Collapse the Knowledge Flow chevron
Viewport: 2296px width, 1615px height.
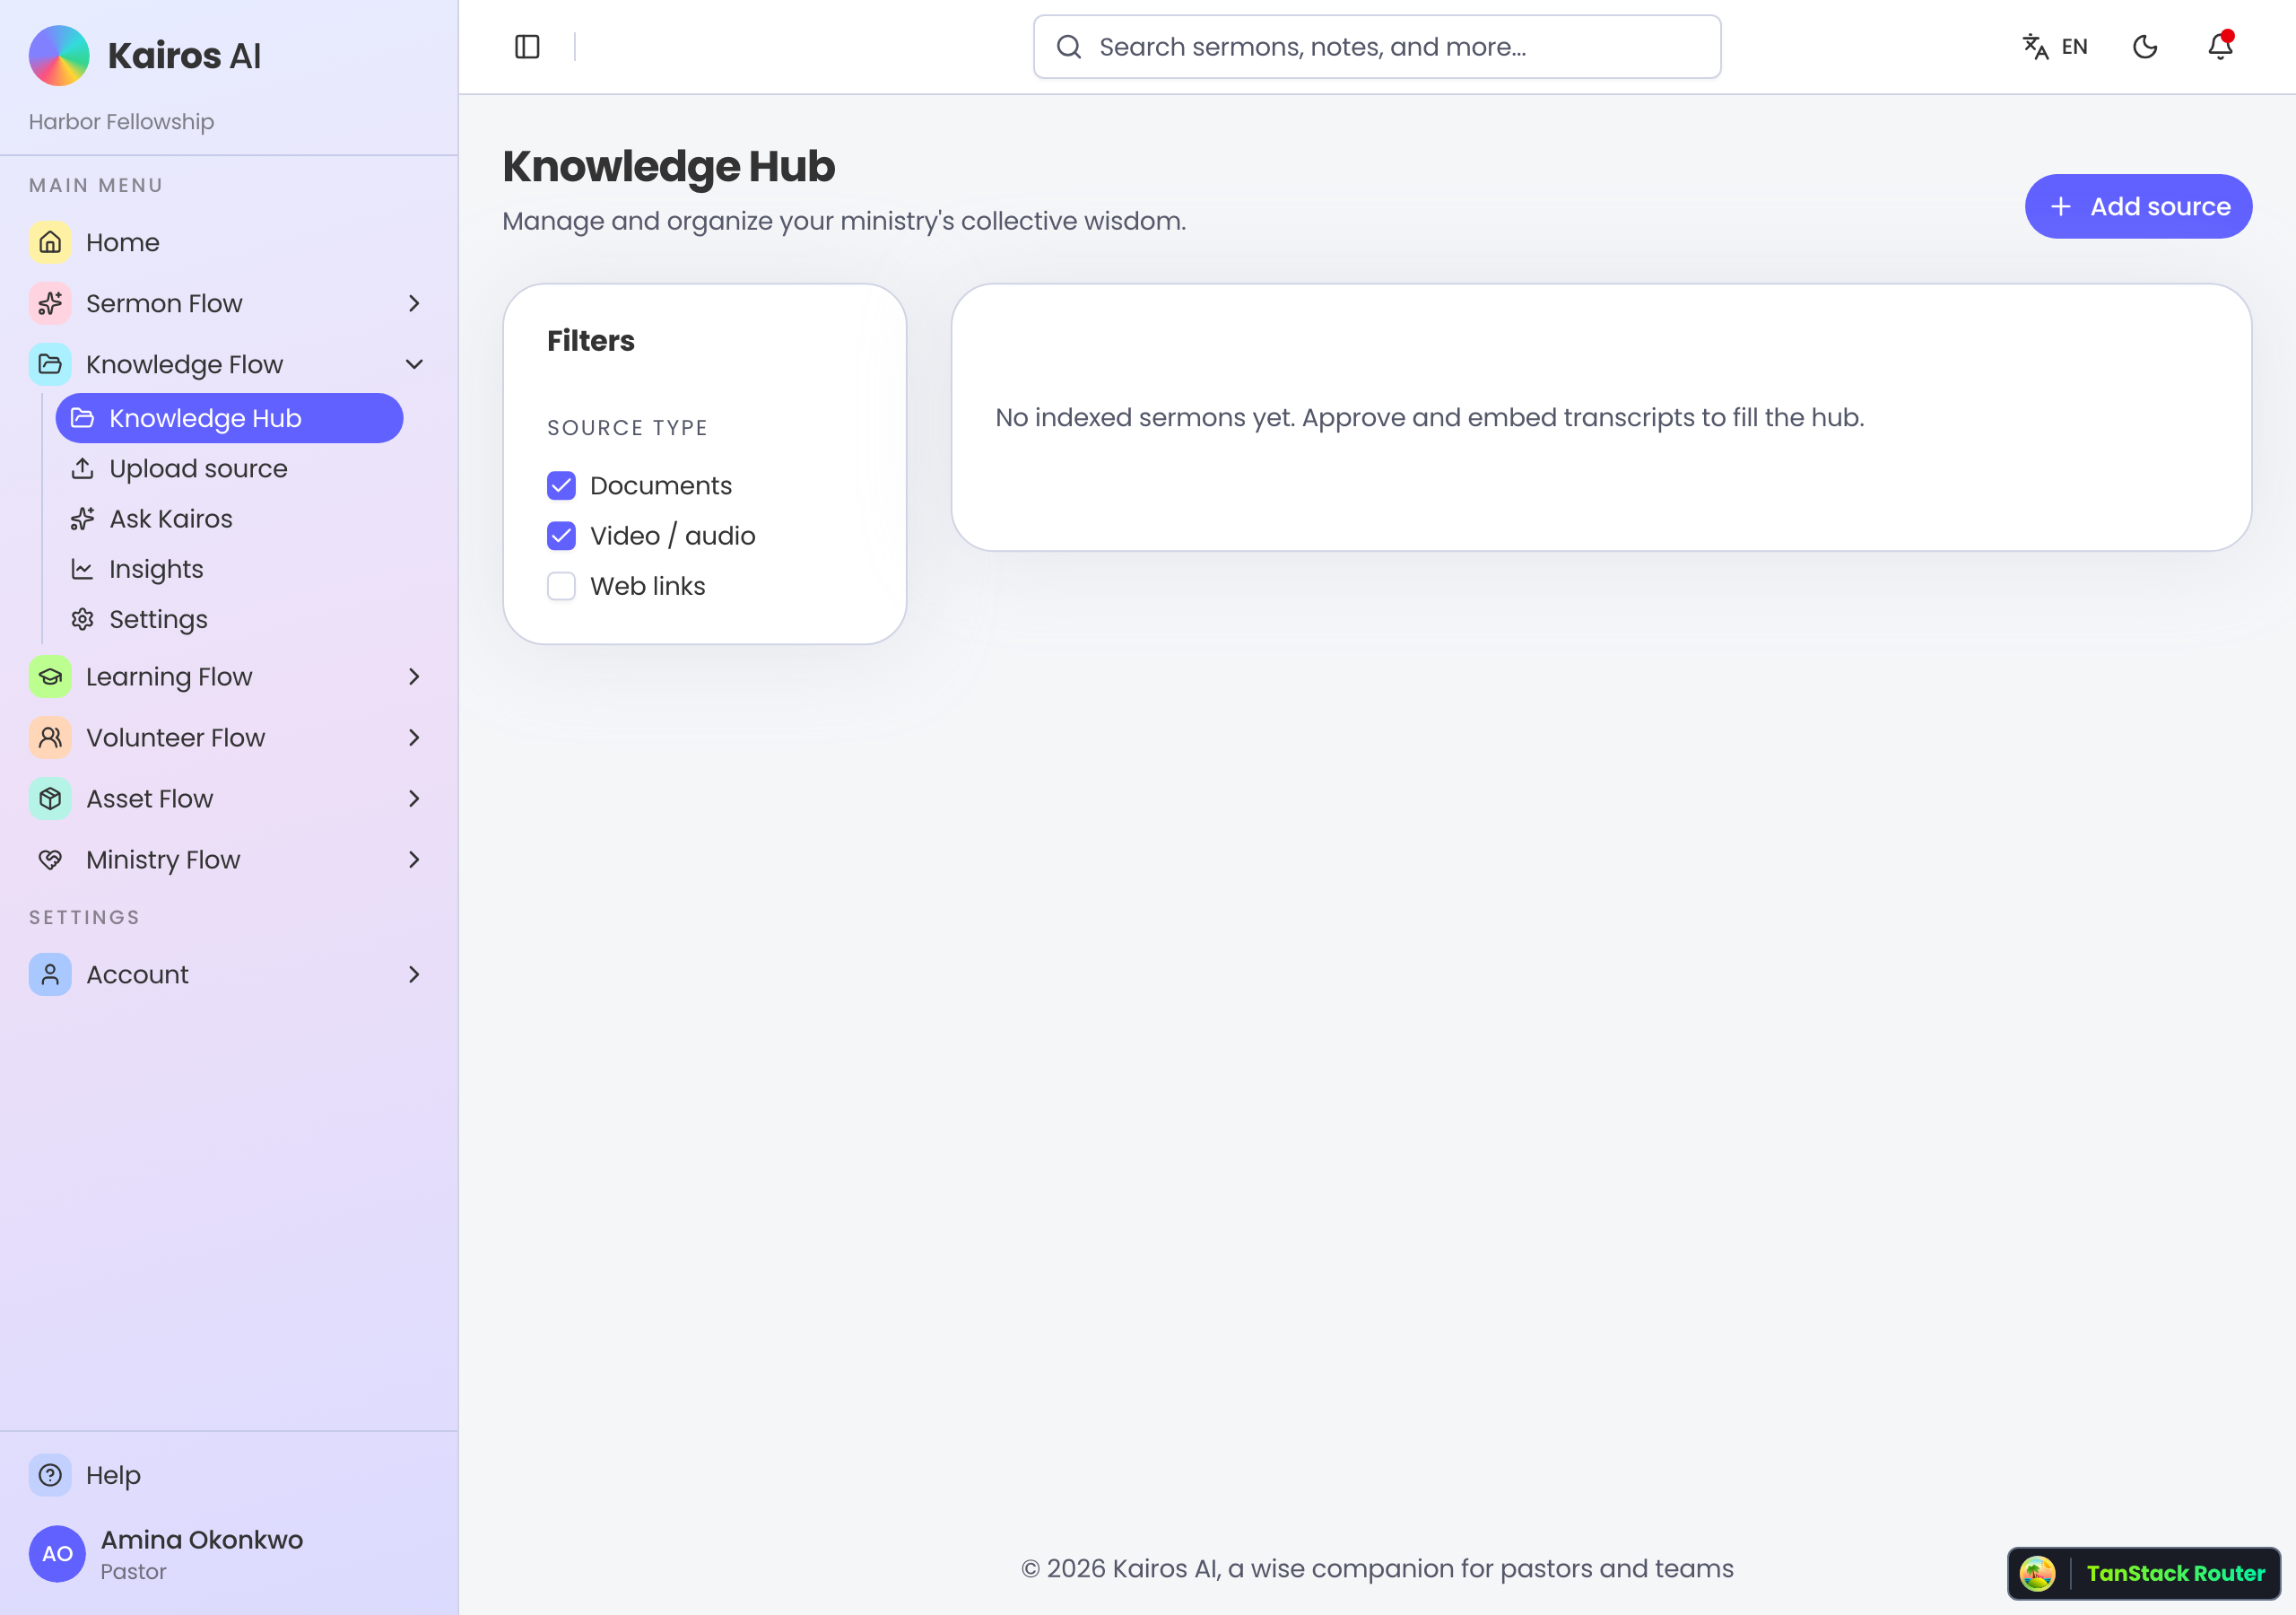414,364
